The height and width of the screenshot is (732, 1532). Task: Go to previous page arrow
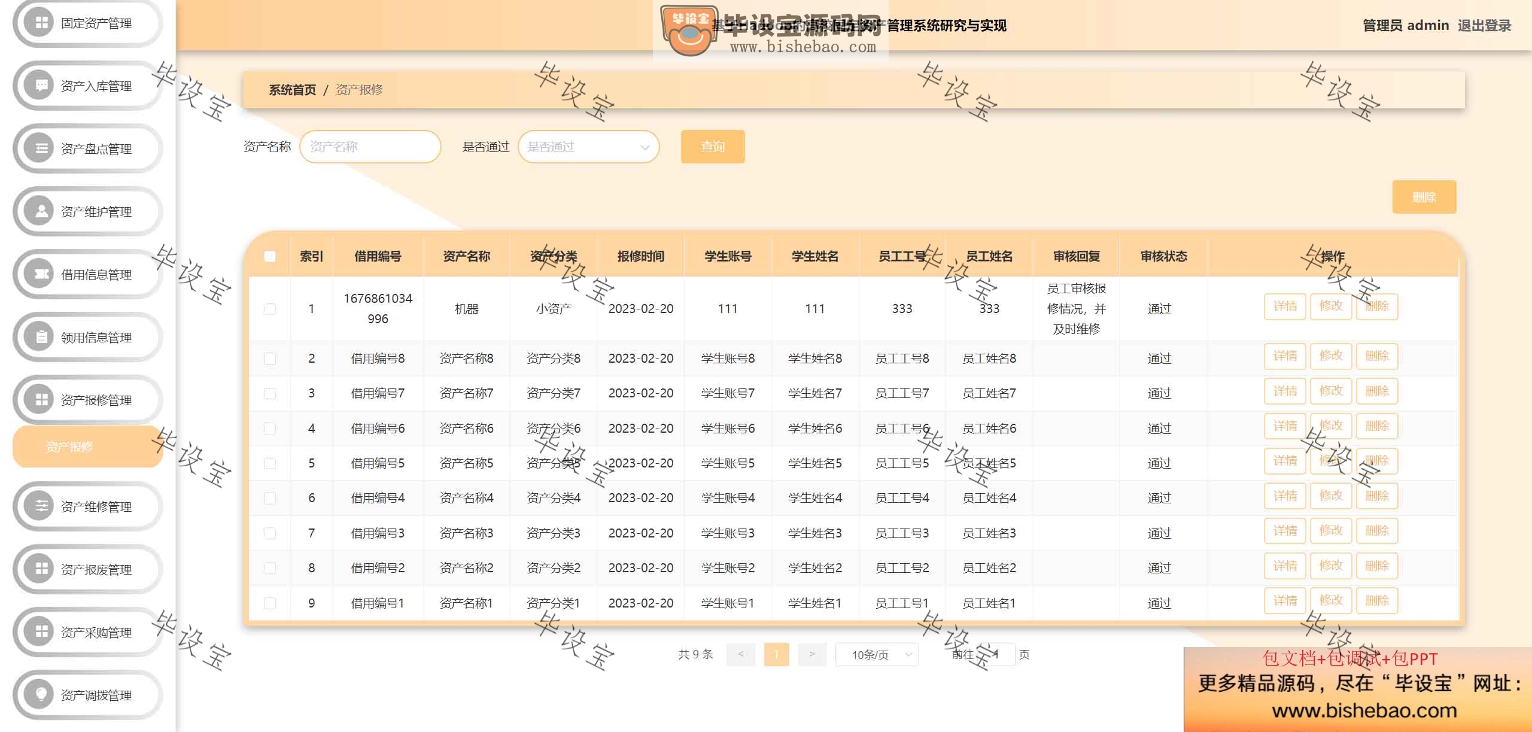[741, 654]
